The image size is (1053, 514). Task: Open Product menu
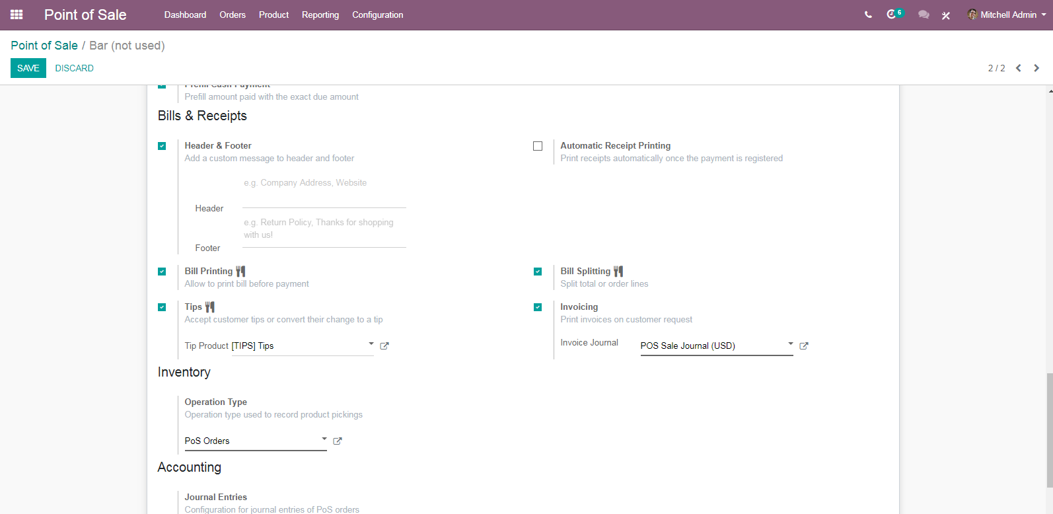pos(273,15)
